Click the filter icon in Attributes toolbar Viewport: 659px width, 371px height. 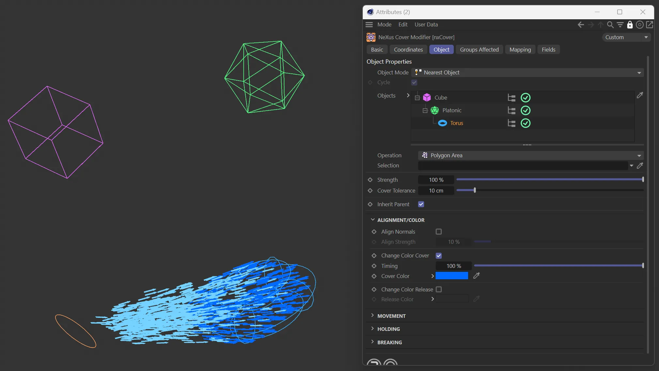tap(620, 25)
